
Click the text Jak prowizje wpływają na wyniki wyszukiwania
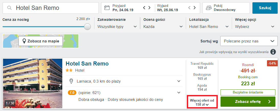[234, 52]
